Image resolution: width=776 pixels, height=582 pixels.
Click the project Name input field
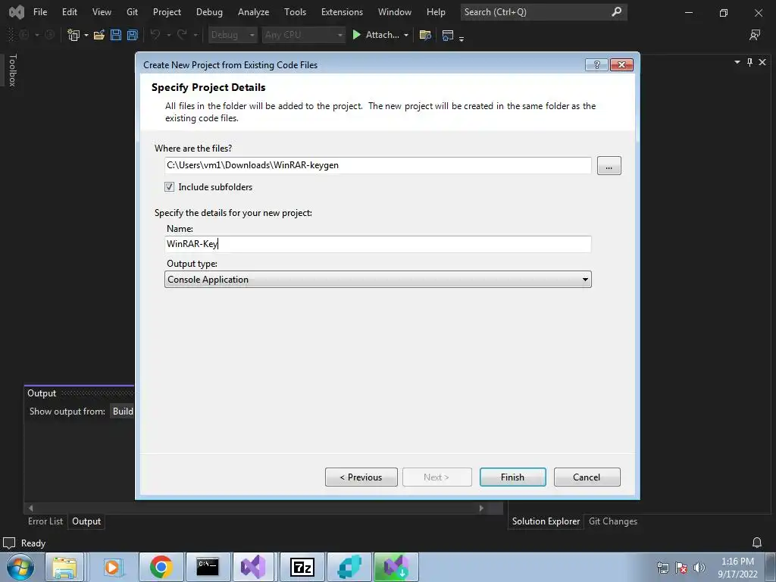click(x=378, y=244)
